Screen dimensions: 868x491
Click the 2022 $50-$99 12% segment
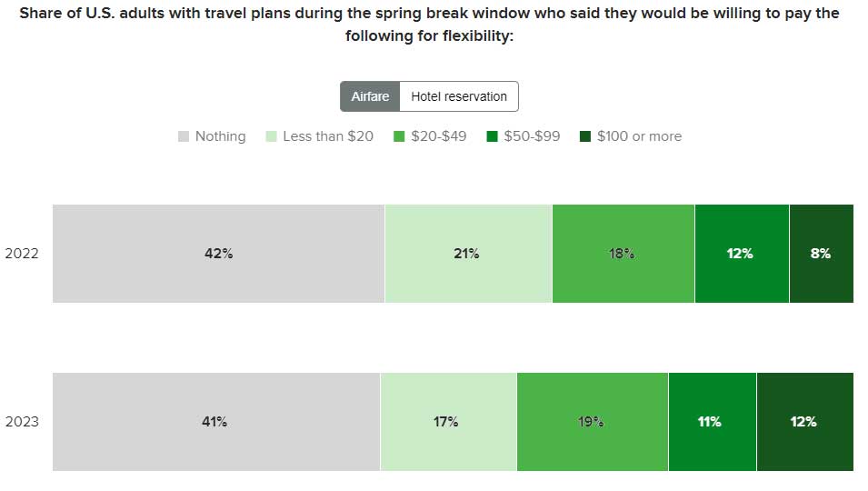[x=741, y=254]
